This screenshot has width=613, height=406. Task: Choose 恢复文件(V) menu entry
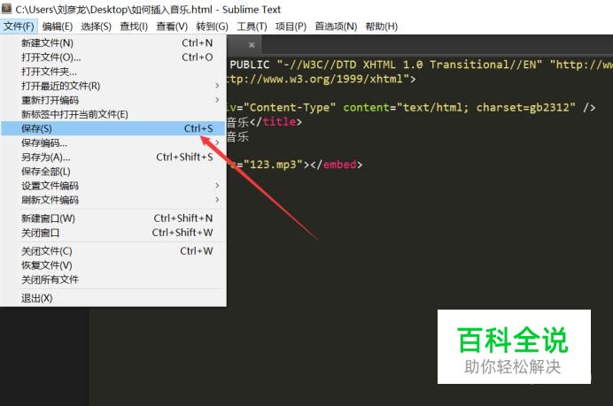pyautogui.click(x=113, y=265)
